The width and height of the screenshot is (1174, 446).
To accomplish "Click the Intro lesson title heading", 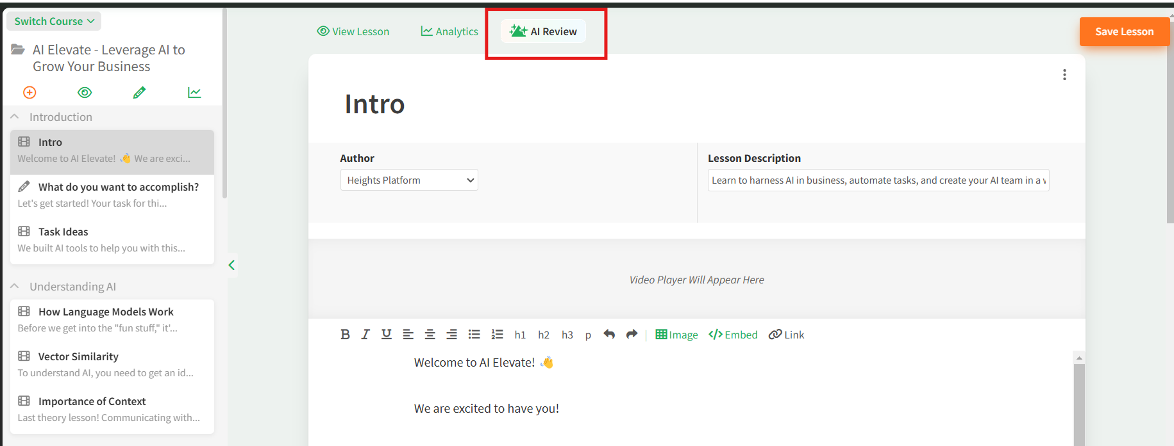I will point(374,104).
